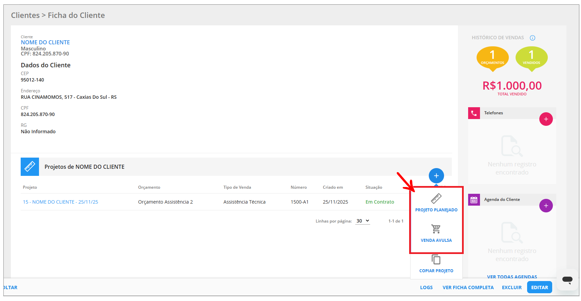Open project 15 - NOME DO CLIENTE link
Viewport: 581px width, 301px height.
click(x=60, y=202)
